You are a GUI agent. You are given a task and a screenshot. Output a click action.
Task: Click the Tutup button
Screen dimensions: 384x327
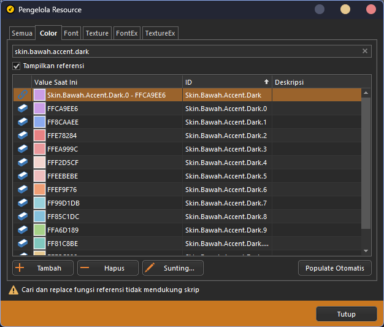346,314
